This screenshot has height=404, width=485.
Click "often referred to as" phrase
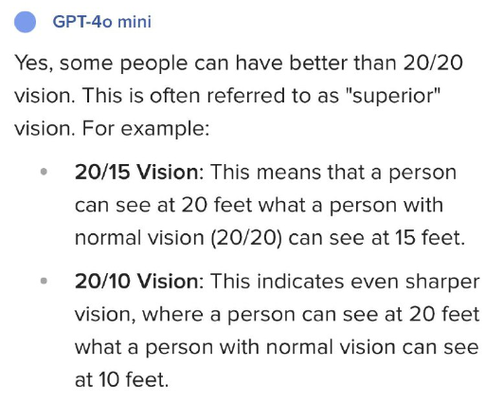point(244,96)
